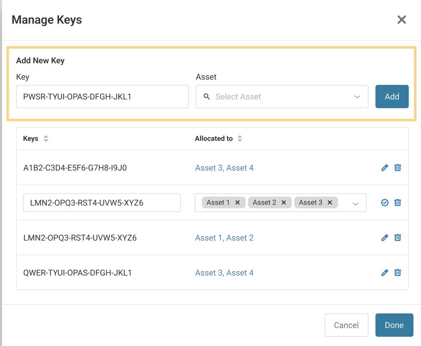Click the Add button
Viewport: 421px width, 346px height.
pos(392,96)
